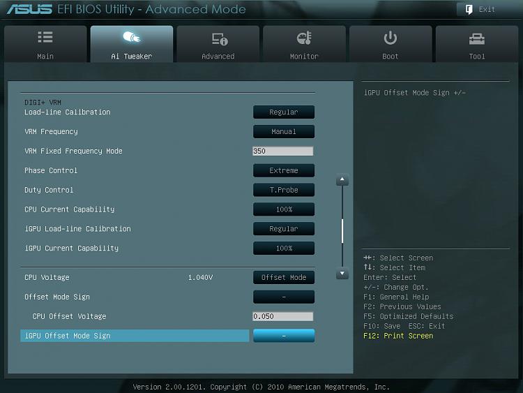Viewport: 523px width, 393px height.
Task: Open VRM Frequency Manual dropdown
Action: click(284, 131)
